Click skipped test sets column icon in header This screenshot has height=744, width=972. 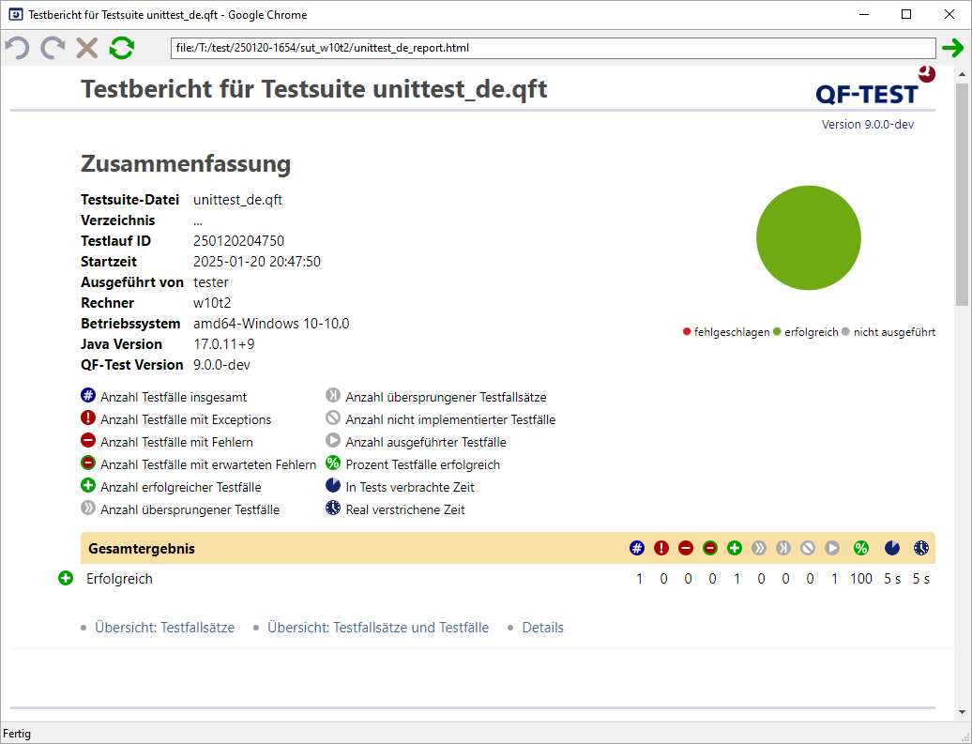pyautogui.click(x=783, y=548)
